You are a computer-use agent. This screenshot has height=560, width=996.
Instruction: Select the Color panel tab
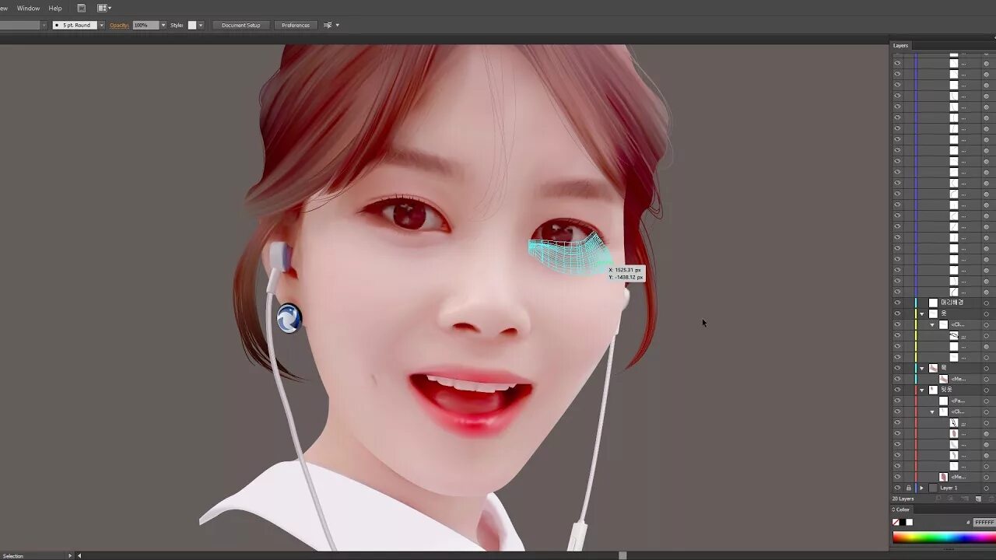(x=903, y=509)
